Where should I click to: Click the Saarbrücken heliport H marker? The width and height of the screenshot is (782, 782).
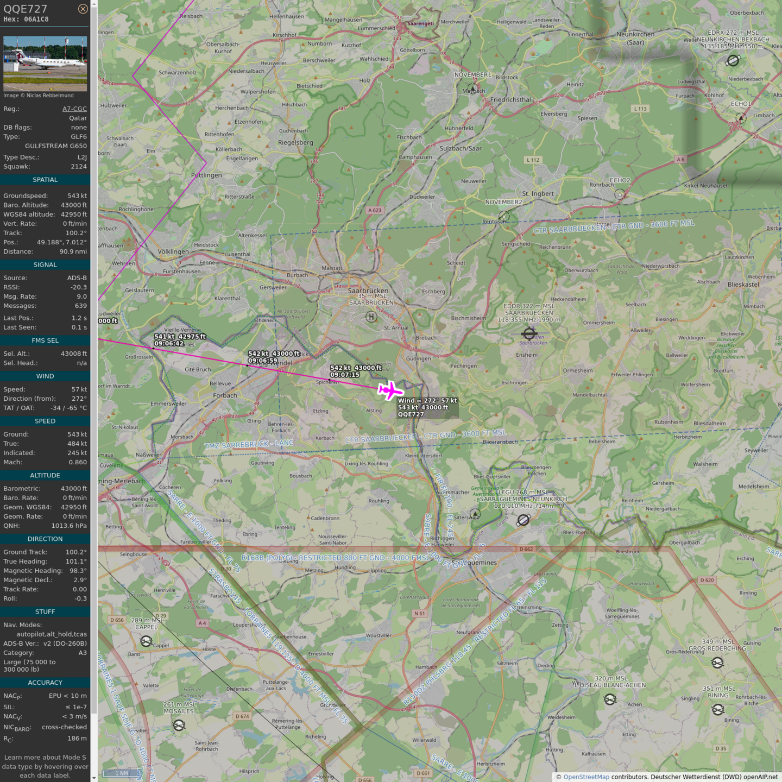[x=371, y=317]
